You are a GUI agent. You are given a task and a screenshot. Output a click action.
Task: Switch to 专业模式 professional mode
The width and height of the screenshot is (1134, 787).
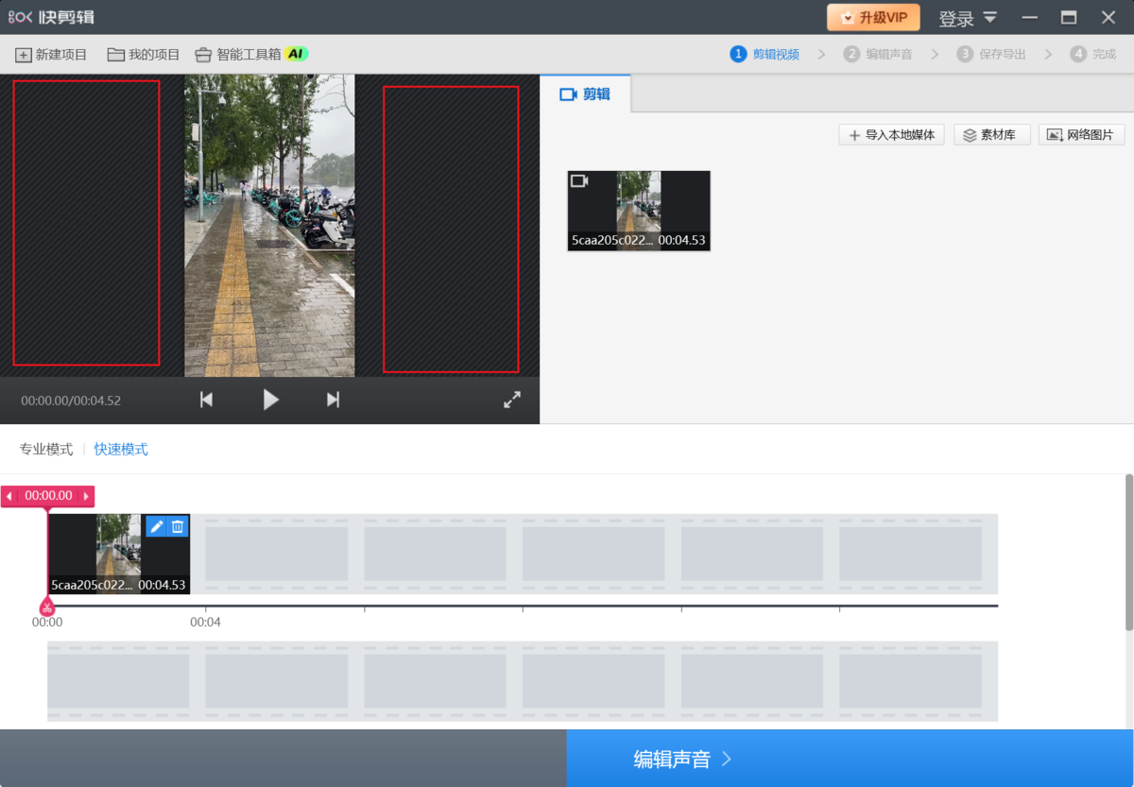(46, 450)
